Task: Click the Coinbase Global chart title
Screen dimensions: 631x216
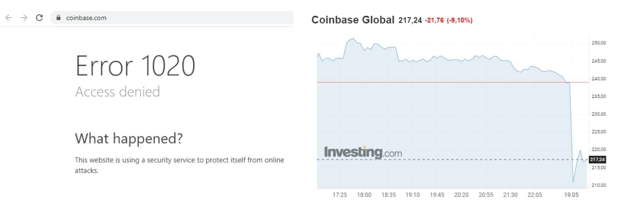Action: pos(353,20)
